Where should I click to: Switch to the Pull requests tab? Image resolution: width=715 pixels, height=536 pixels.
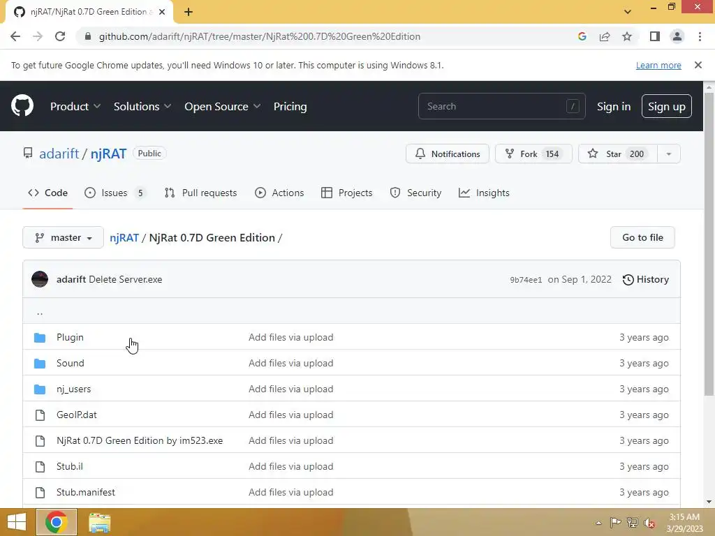[200, 193]
